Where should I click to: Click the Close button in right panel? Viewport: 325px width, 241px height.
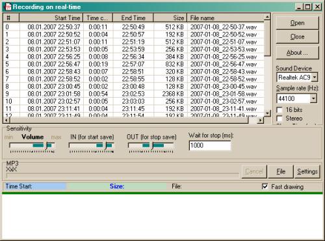(297, 36)
